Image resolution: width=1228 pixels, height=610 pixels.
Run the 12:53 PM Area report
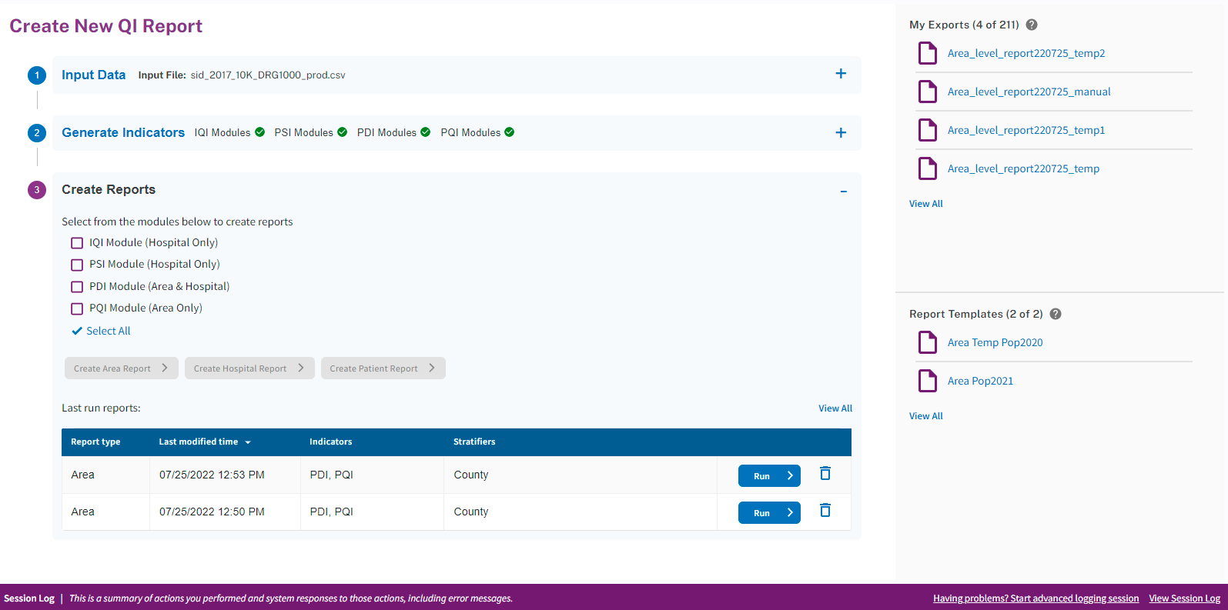click(768, 476)
